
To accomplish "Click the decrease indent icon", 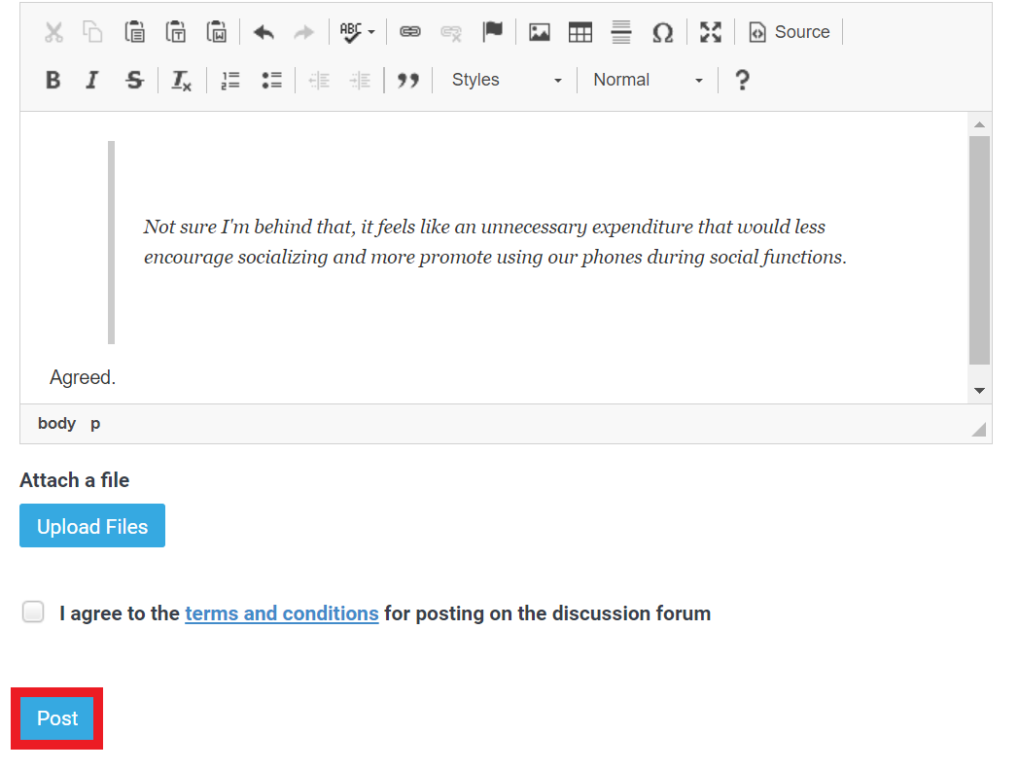I will point(319,80).
